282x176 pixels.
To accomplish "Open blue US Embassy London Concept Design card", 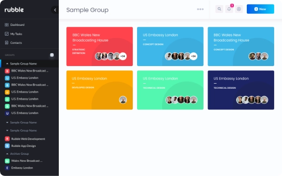I will pos(170,47).
